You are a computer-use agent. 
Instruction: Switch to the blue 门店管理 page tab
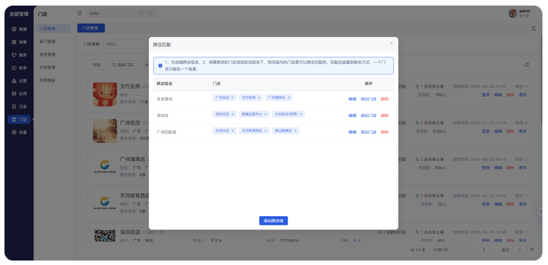coord(91,28)
